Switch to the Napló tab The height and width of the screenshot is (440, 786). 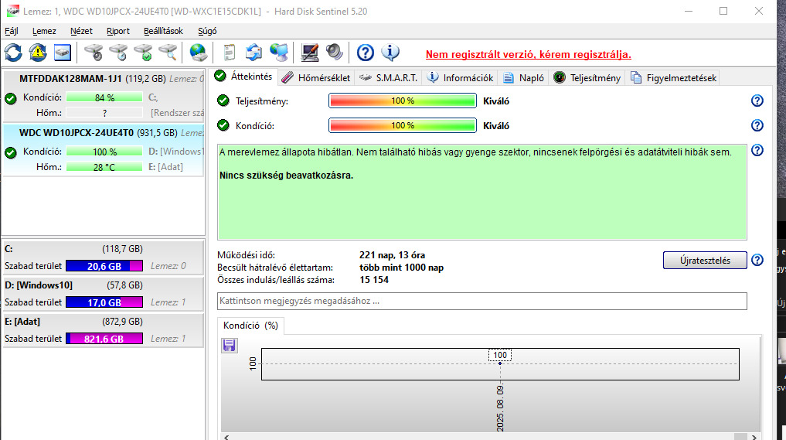524,78
